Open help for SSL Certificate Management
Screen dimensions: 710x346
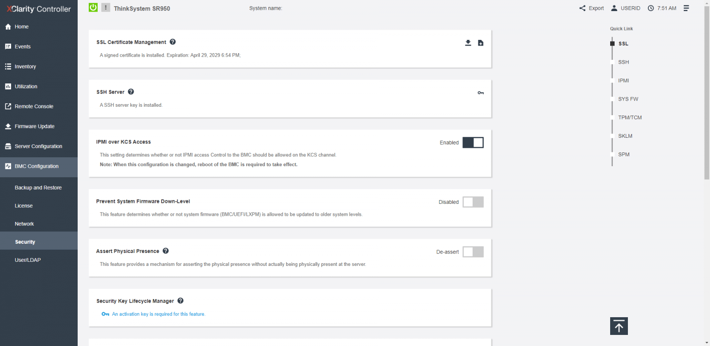point(173,42)
